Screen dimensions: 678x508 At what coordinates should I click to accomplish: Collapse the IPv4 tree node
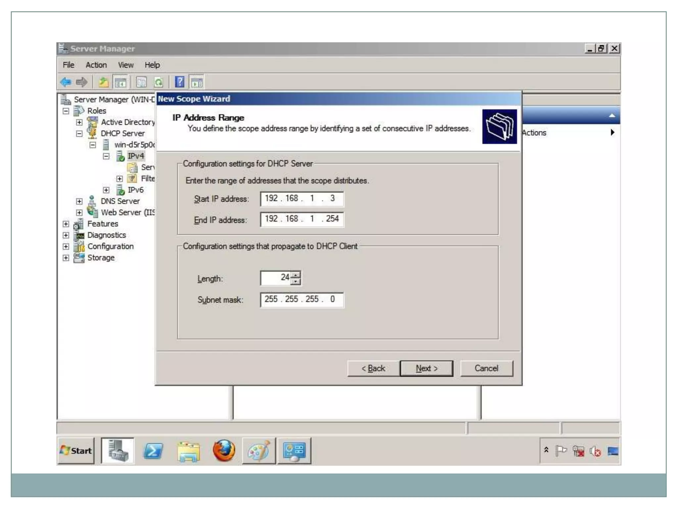106,156
